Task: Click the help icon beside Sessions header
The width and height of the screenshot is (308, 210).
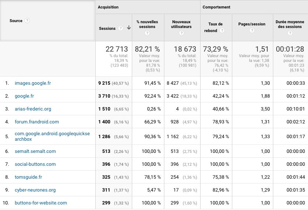Action: (120, 28)
